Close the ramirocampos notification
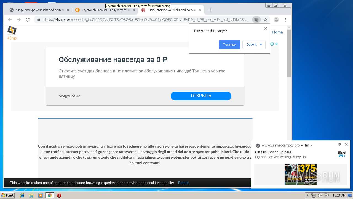The height and width of the screenshot is (199, 353). (346, 144)
